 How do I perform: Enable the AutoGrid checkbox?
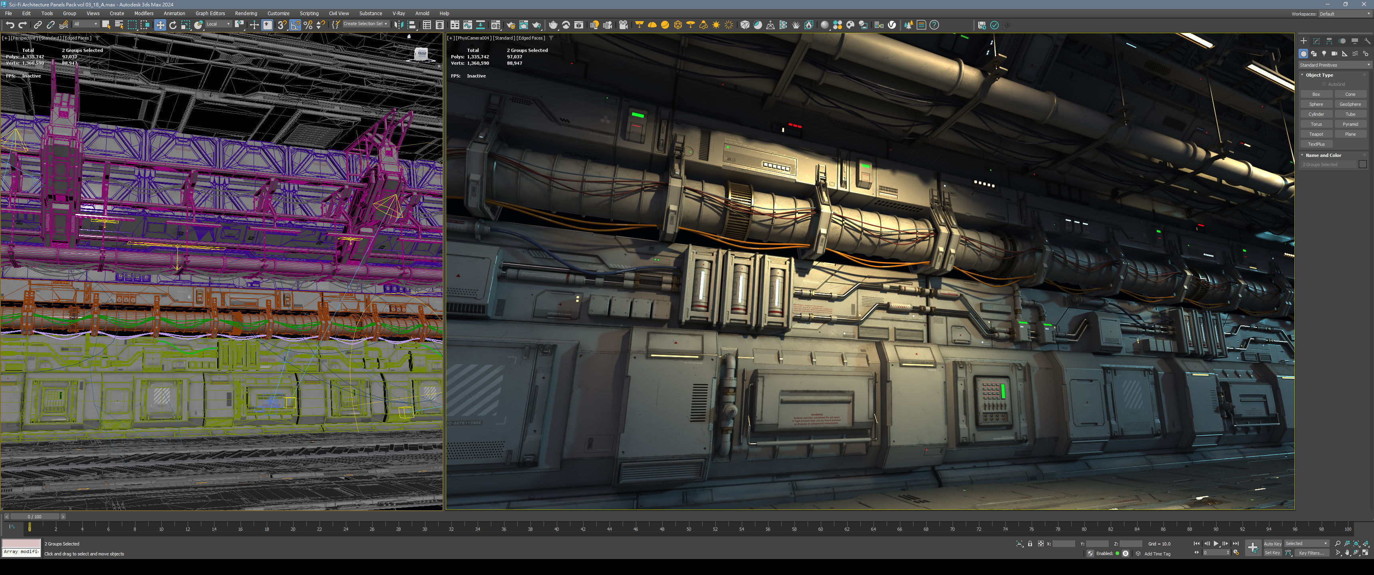(x=1324, y=84)
